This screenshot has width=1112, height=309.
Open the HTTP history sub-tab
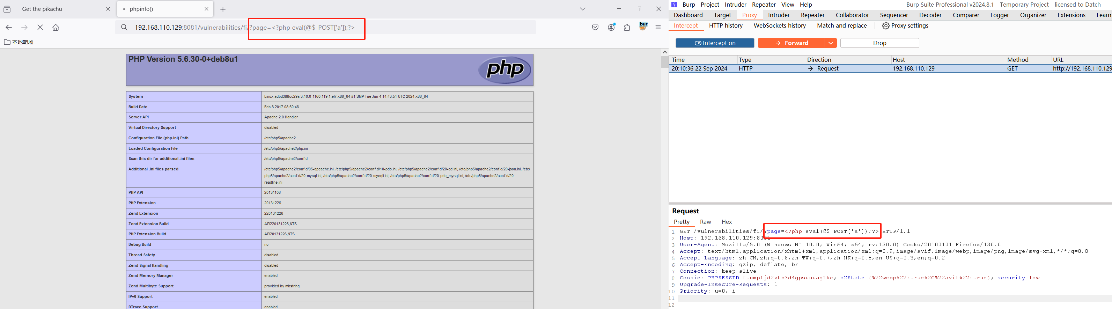(x=726, y=25)
